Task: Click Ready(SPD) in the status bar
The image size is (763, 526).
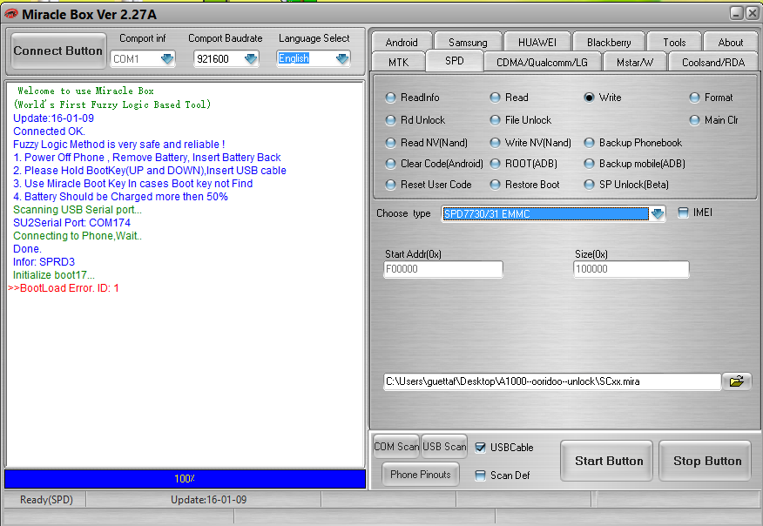Action: coord(46,500)
